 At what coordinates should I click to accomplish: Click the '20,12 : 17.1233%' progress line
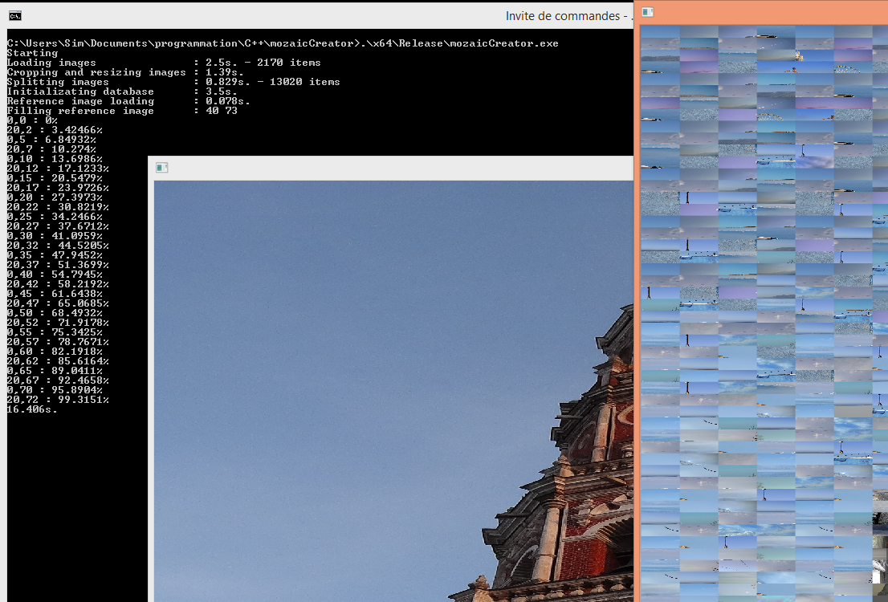(x=58, y=169)
